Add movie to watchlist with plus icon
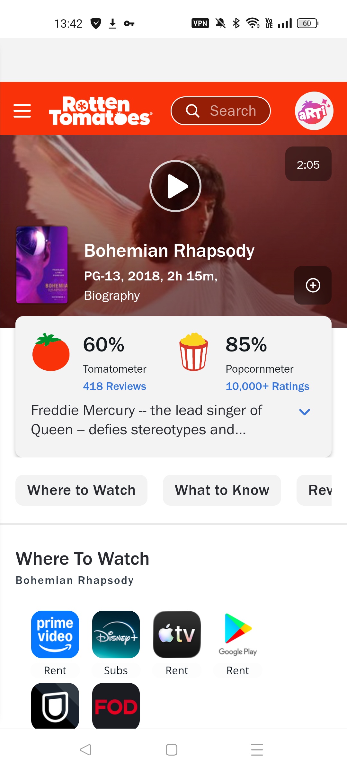 pos(313,285)
